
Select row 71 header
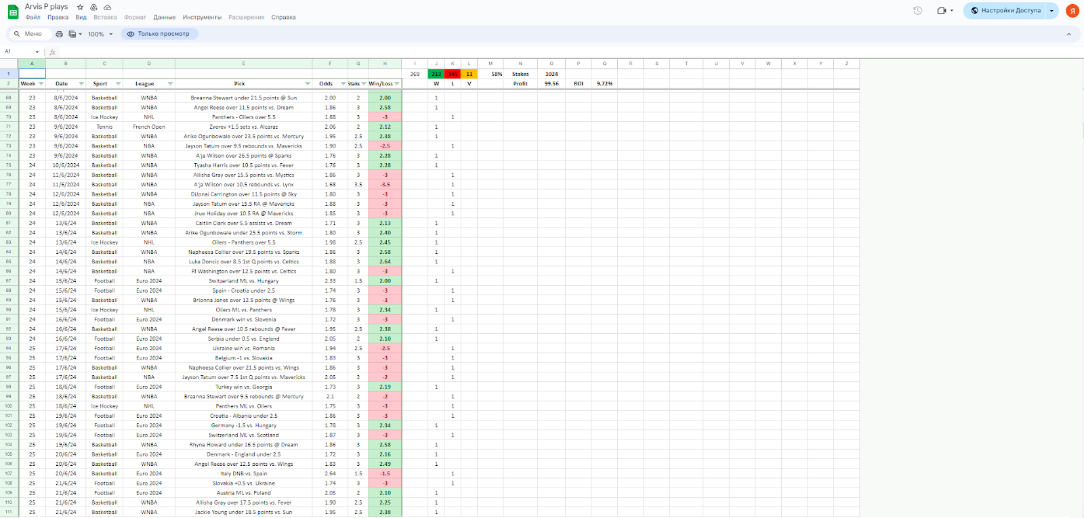pos(9,127)
